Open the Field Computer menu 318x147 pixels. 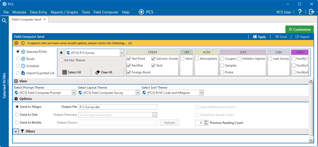coord(106,12)
